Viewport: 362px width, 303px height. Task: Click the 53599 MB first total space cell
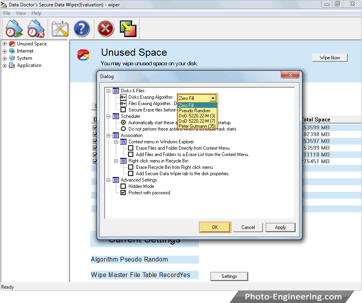(x=316, y=127)
